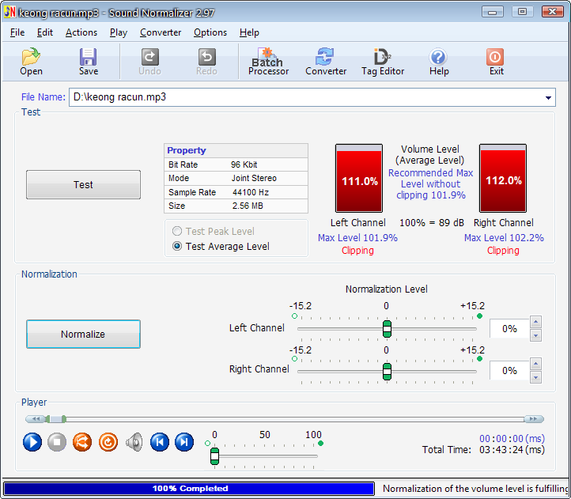
Task: Click the fast-forward arrows at seek bar end
Action: click(x=534, y=419)
